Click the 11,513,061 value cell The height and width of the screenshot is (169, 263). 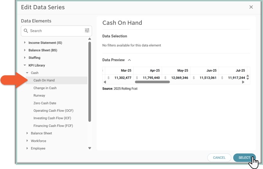tap(205, 78)
